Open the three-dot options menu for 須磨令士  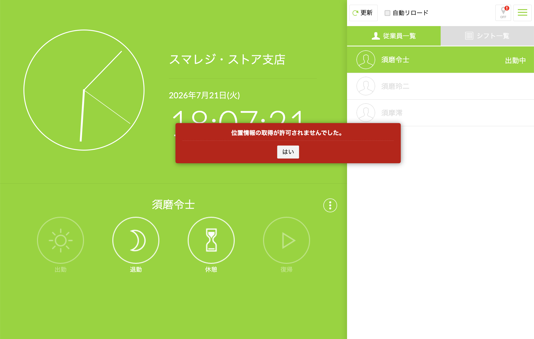pos(330,205)
